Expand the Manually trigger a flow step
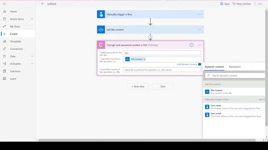The height and width of the screenshot is (150, 268). 150,14
